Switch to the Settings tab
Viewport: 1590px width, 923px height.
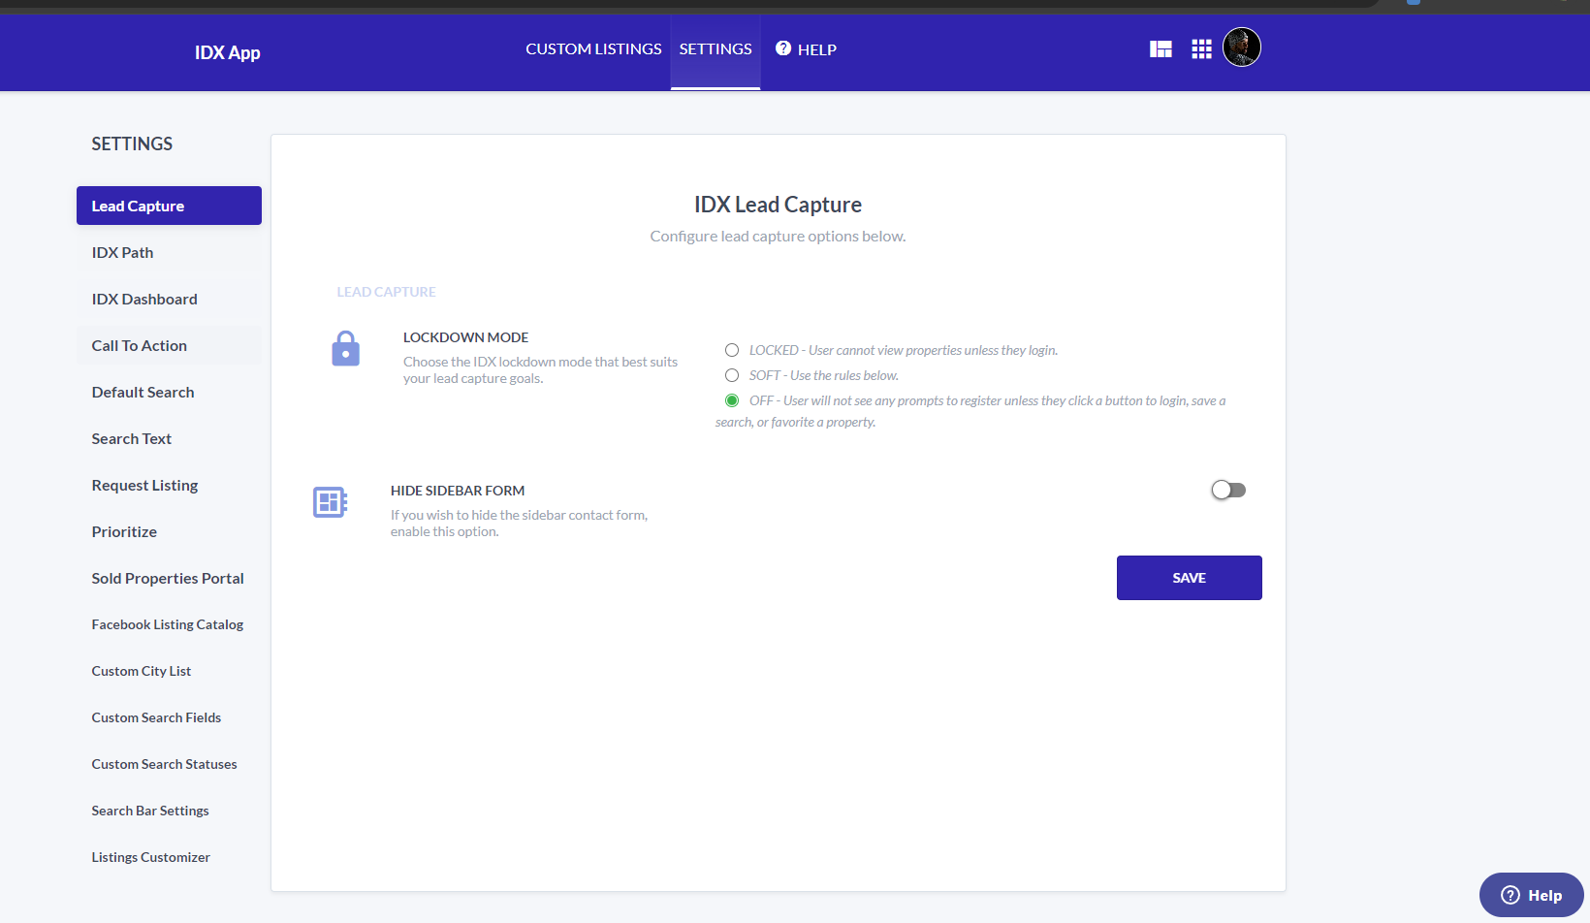[x=715, y=49]
